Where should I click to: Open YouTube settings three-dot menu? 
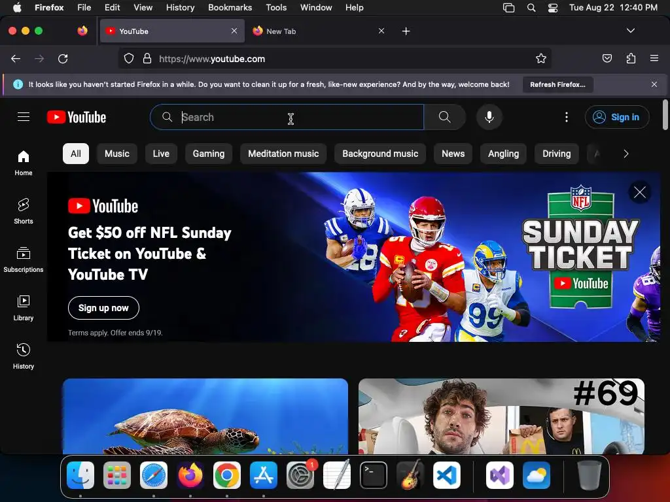coord(567,117)
